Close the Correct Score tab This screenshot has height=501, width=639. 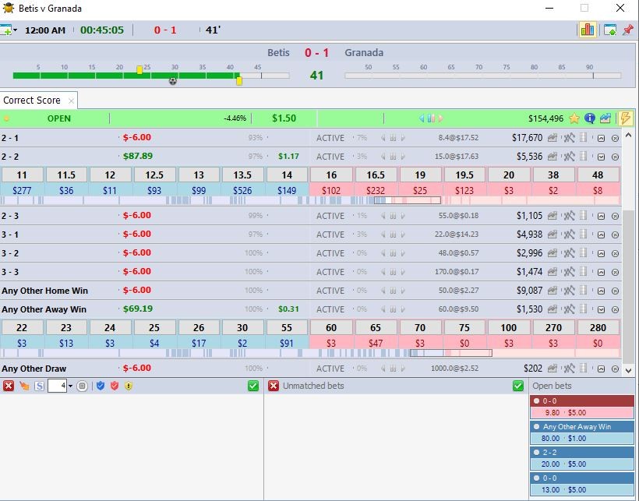click(71, 101)
